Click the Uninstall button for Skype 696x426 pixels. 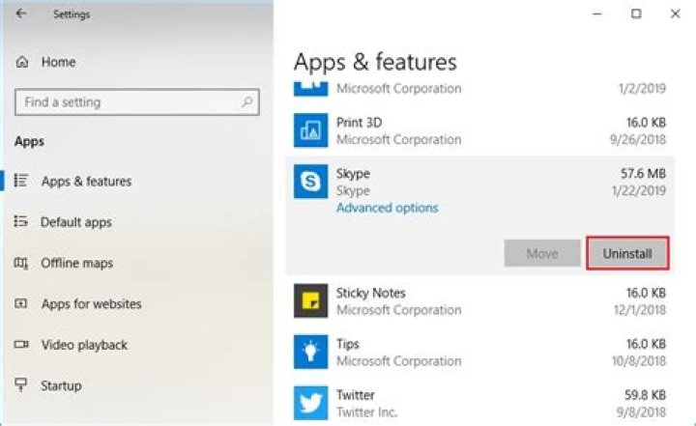click(627, 253)
